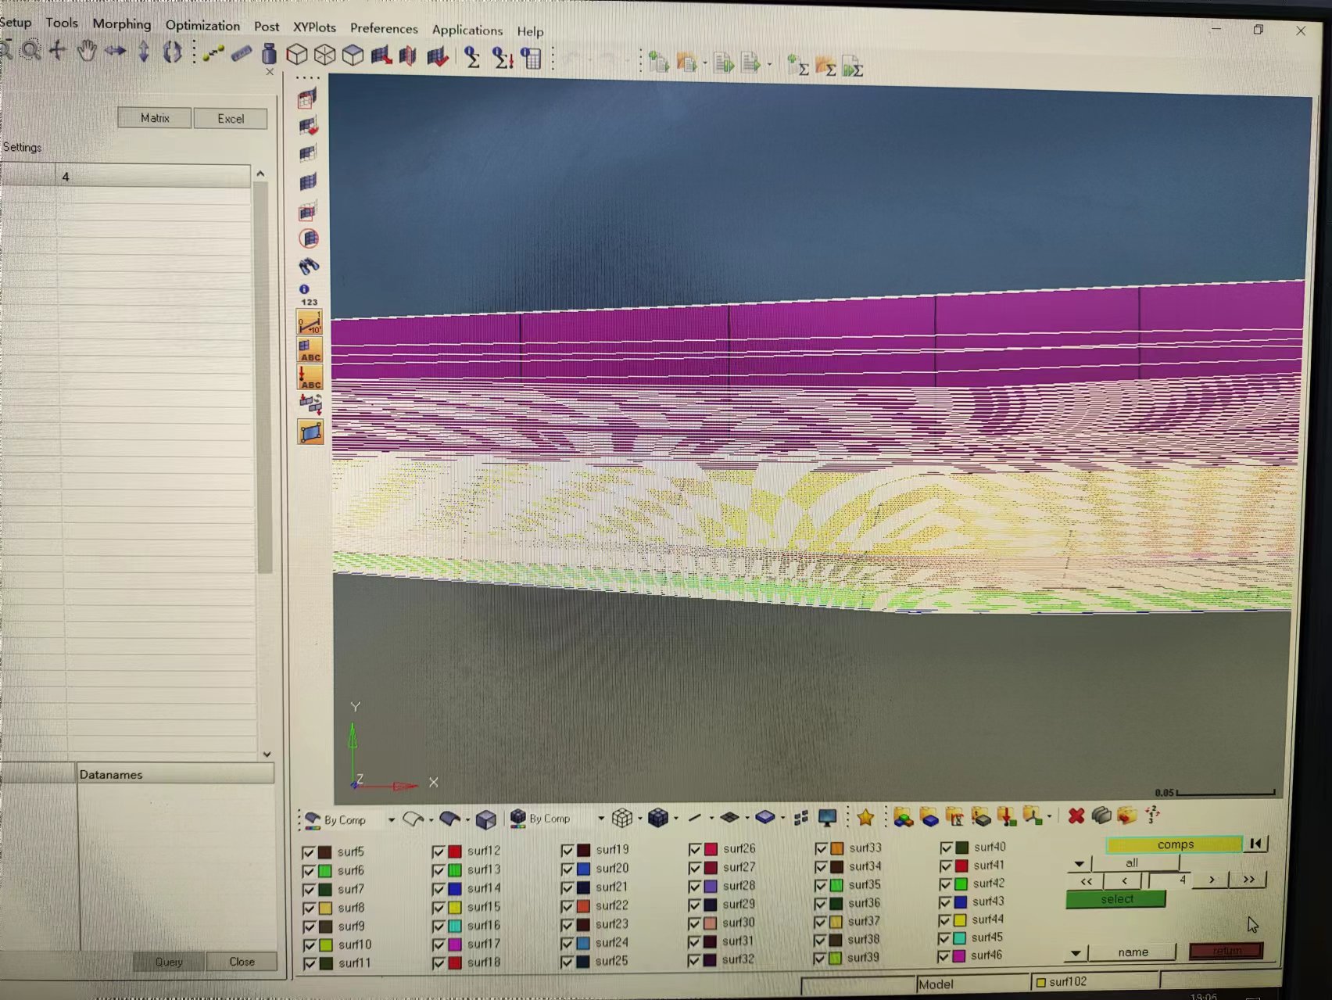Uncheck the surf25 checkbox

coord(567,962)
